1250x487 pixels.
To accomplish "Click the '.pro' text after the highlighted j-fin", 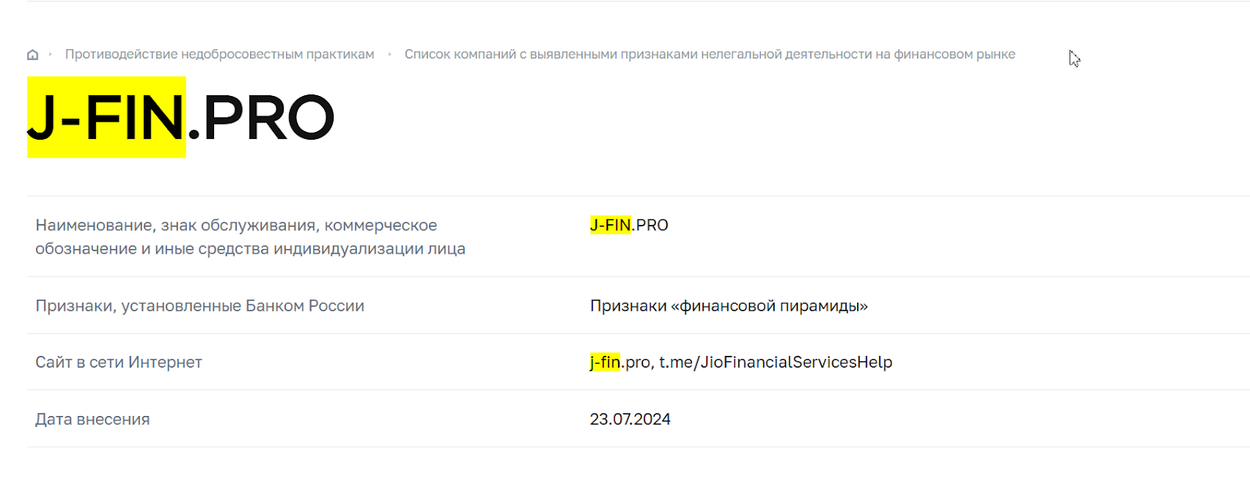I will pyautogui.click(x=635, y=363).
